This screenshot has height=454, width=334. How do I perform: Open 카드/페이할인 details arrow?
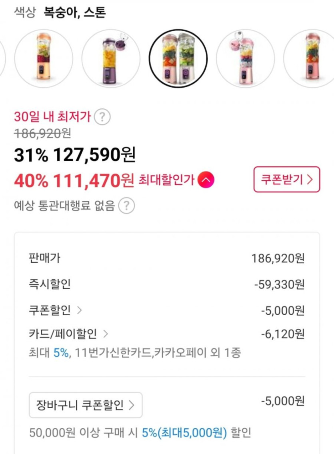point(106,333)
